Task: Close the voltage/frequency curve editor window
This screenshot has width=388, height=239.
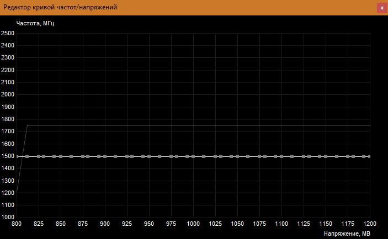Action: (382, 8)
